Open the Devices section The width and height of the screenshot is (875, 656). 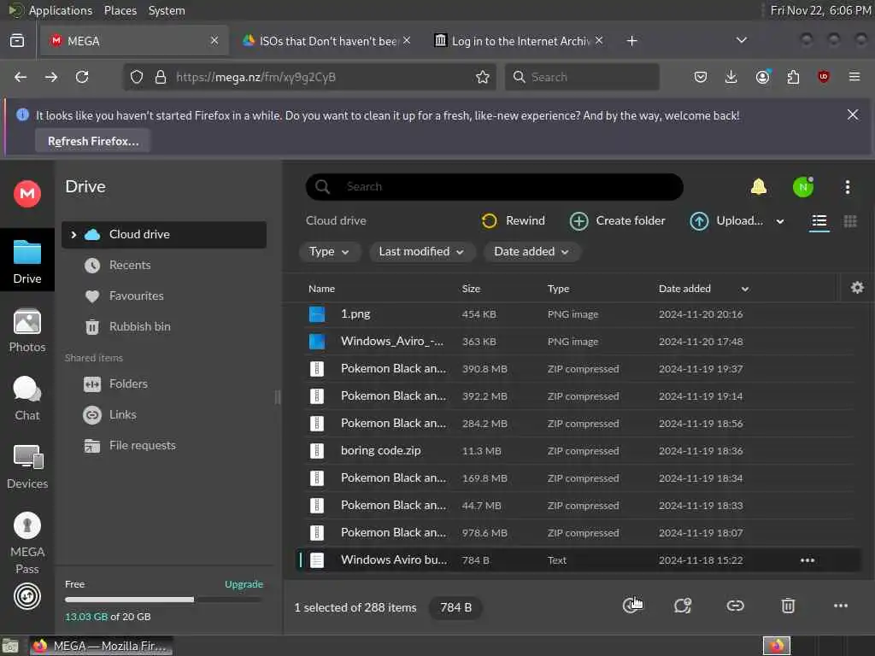click(x=26, y=467)
